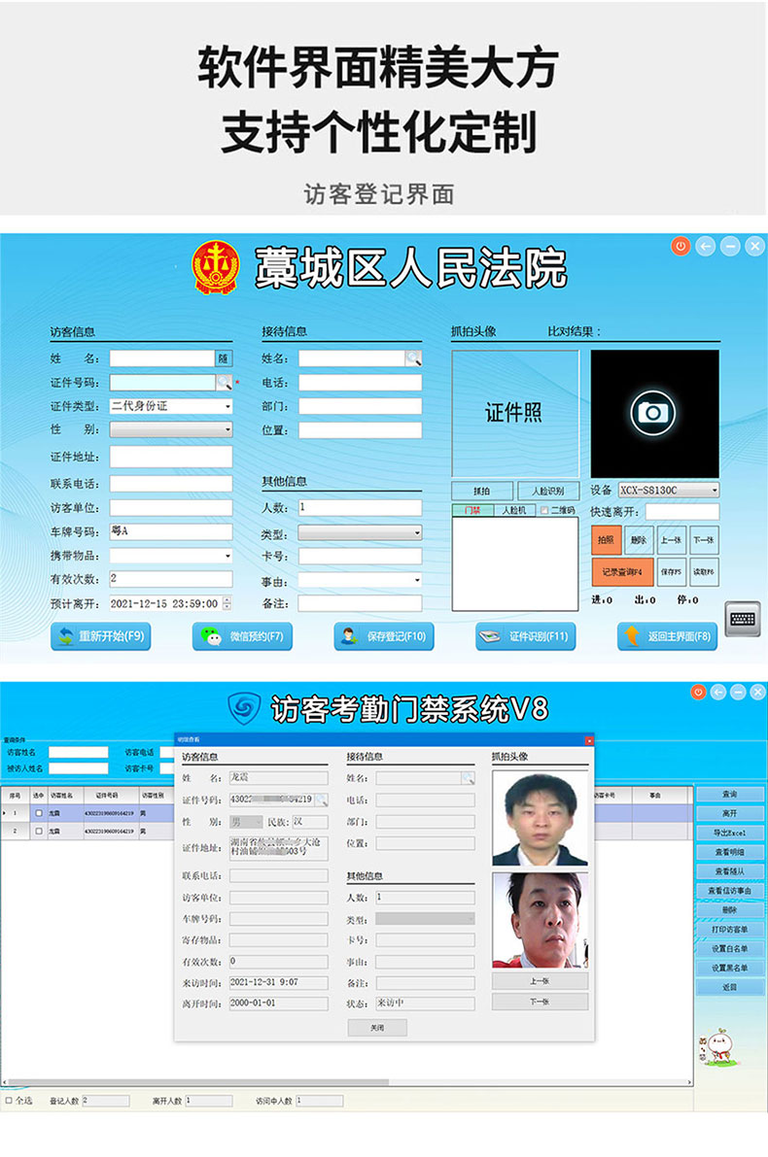
Task: Click the 随 button beside visitor name field
Action: click(x=224, y=358)
